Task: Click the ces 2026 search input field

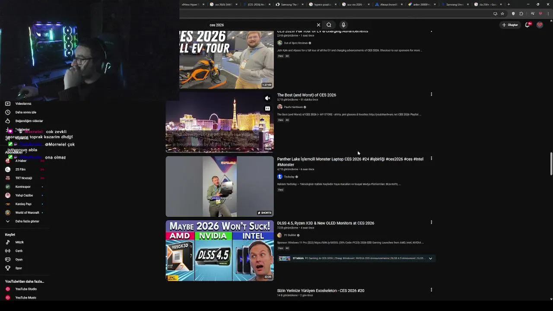Action: click(261, 25)
